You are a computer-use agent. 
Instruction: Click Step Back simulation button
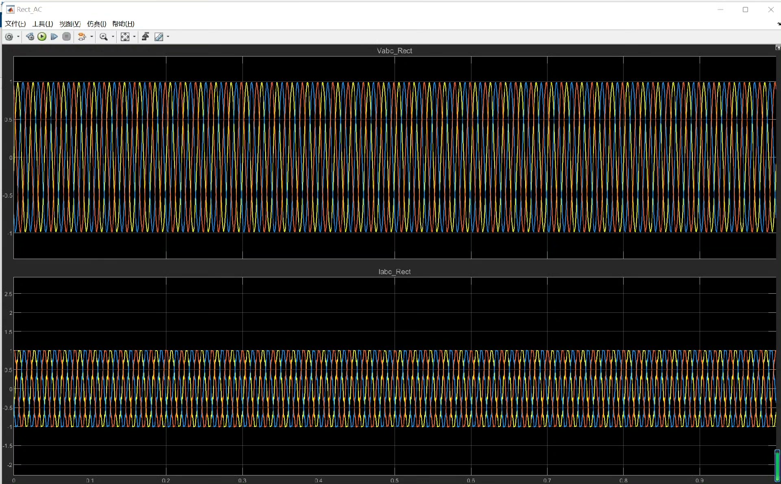pos(30,37)
